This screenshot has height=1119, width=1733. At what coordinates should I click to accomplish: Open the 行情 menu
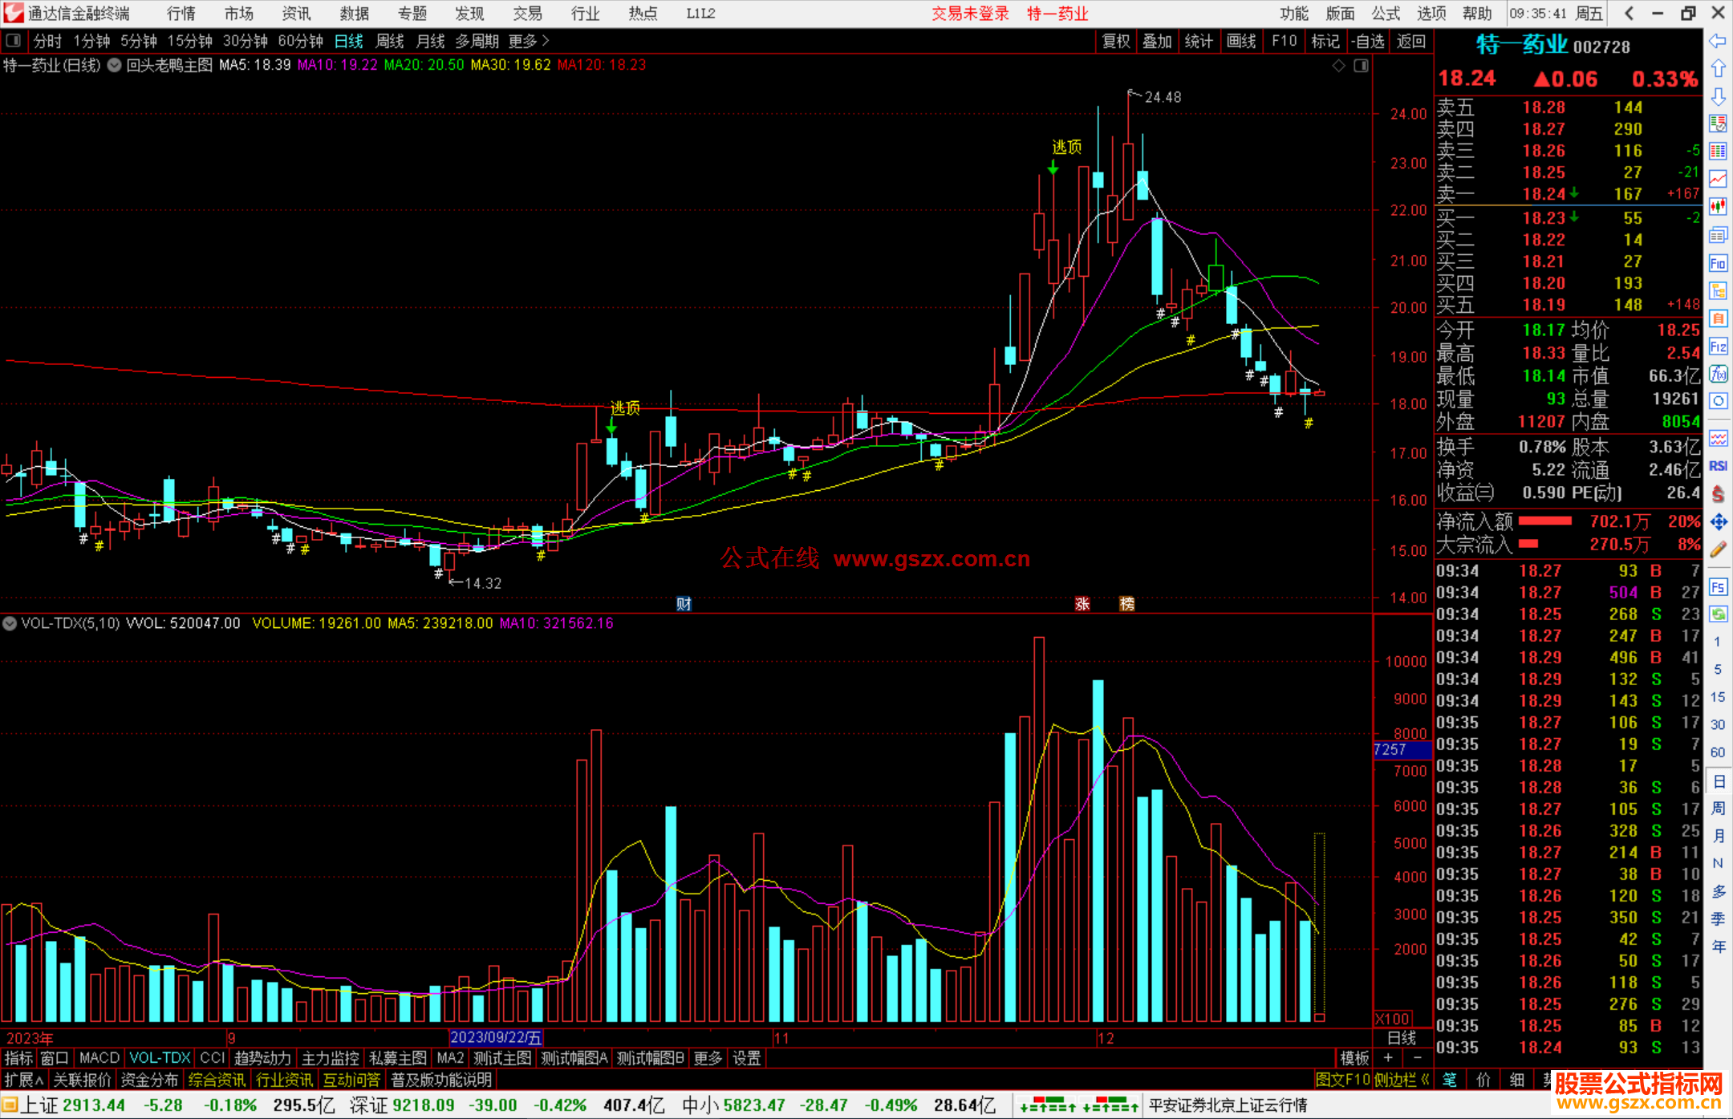pyautogui.click(x=181, y=14)
